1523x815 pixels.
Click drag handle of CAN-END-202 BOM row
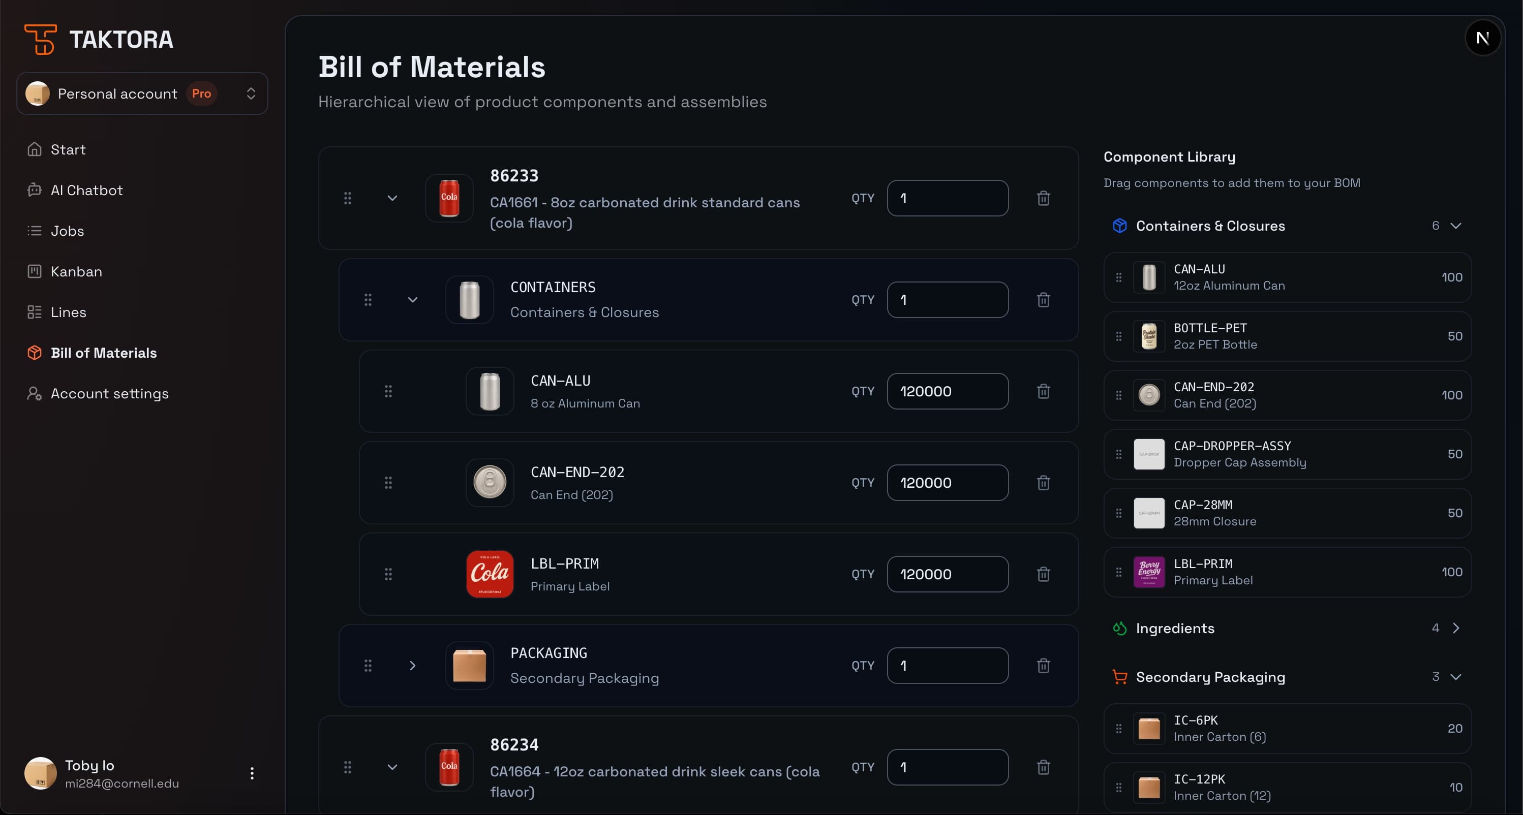388,483
